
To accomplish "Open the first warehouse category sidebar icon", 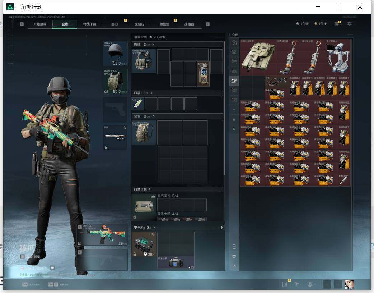I will 234,43.
